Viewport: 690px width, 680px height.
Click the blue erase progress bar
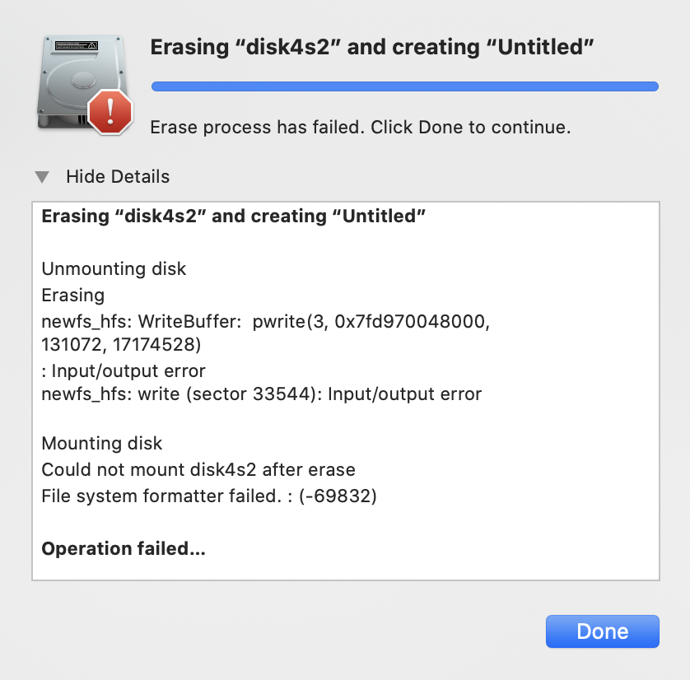coord(405,86)
